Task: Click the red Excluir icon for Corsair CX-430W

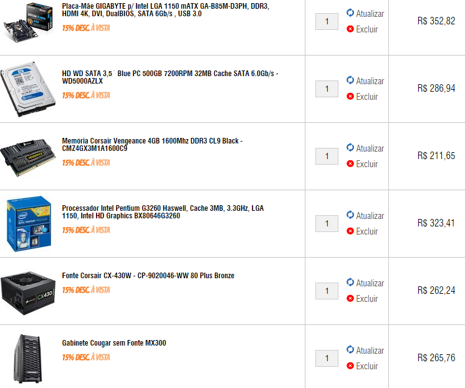Action: [350, 298]
